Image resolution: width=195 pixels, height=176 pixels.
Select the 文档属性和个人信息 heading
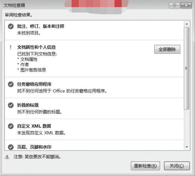click(36, 47)
